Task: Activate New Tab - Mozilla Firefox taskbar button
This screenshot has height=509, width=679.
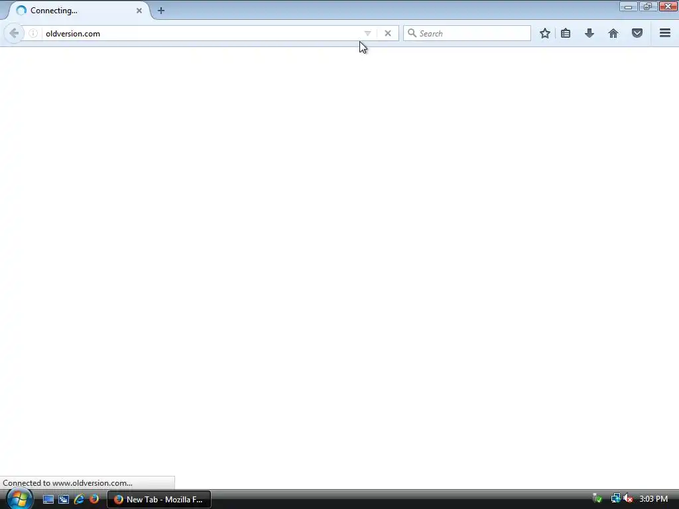Action: pyautogui.click(x=159, y=500)
